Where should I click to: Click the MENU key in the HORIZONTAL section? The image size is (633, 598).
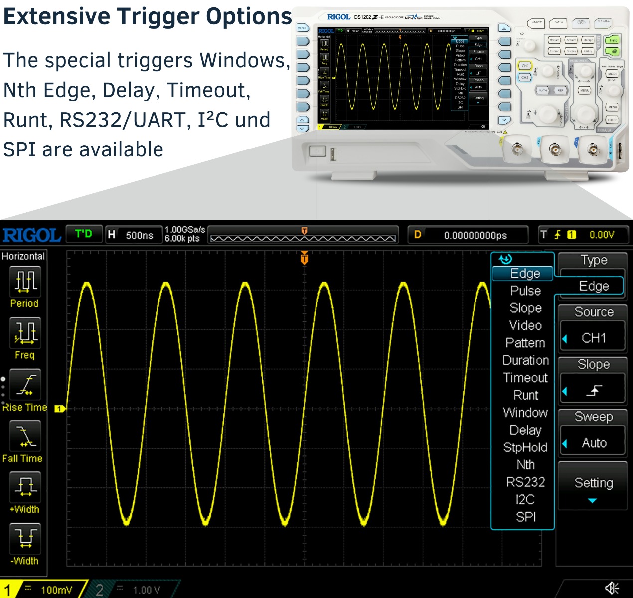pyautogui.click(x=584, y=91)
